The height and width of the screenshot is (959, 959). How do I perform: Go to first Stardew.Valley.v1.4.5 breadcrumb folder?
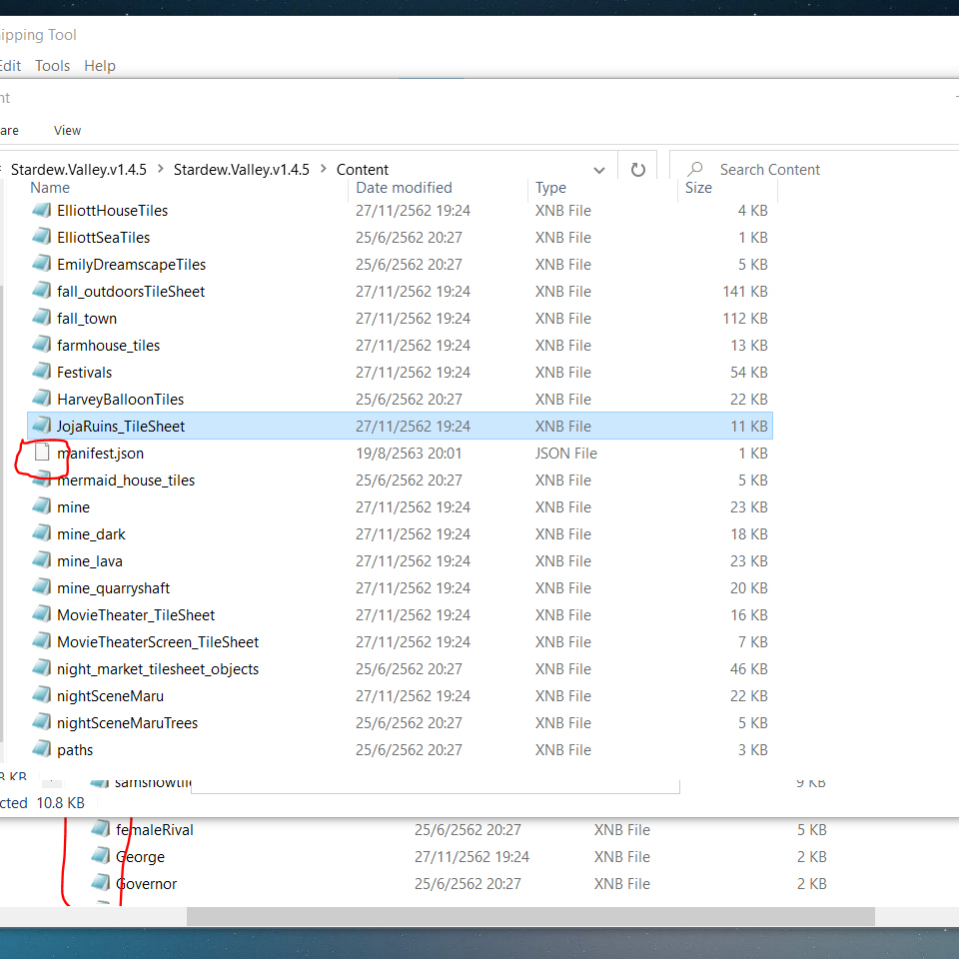(x=79, y=170)
